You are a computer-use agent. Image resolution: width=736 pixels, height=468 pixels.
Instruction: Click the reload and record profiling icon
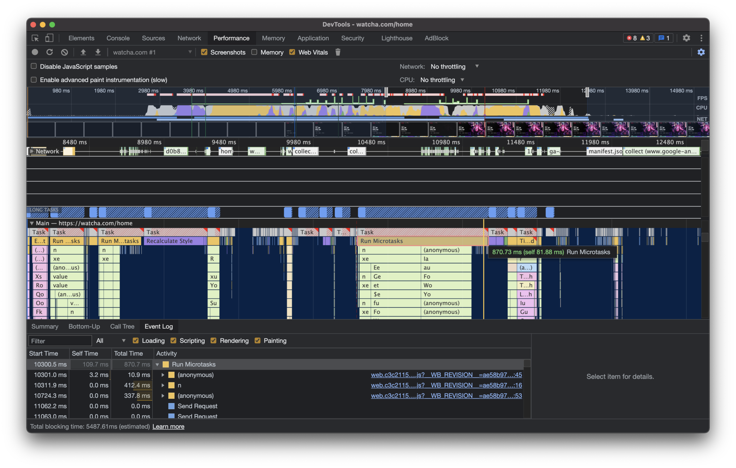(50, 52)
